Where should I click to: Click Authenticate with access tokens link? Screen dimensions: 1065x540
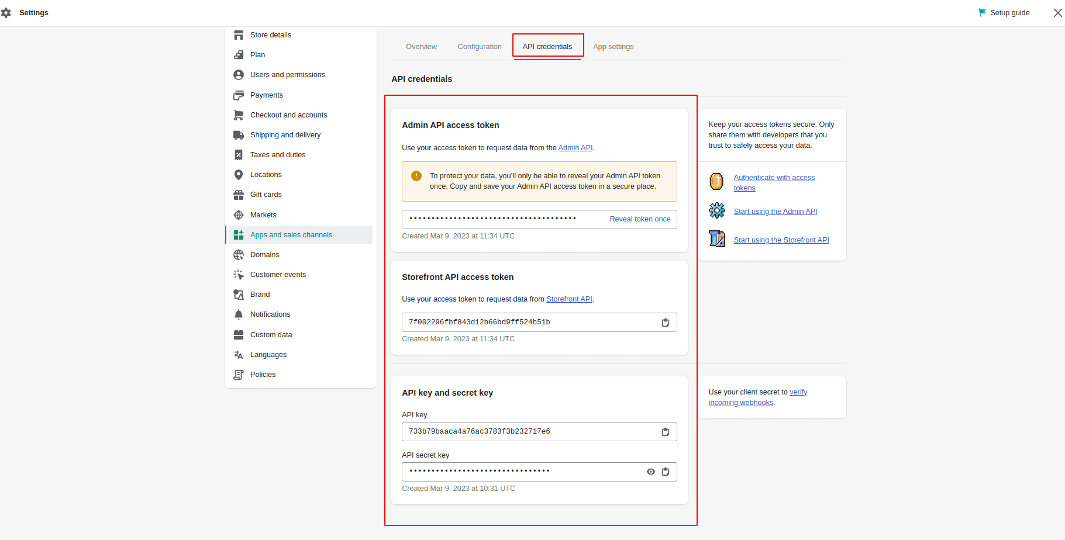(774, 183)
